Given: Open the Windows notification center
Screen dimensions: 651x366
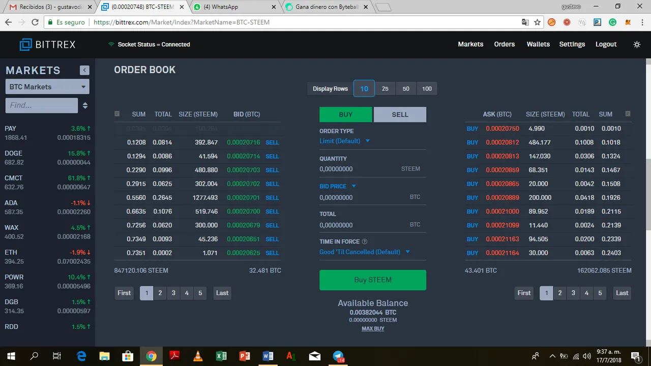Looking at the screenshot, I should click(635, 356).
